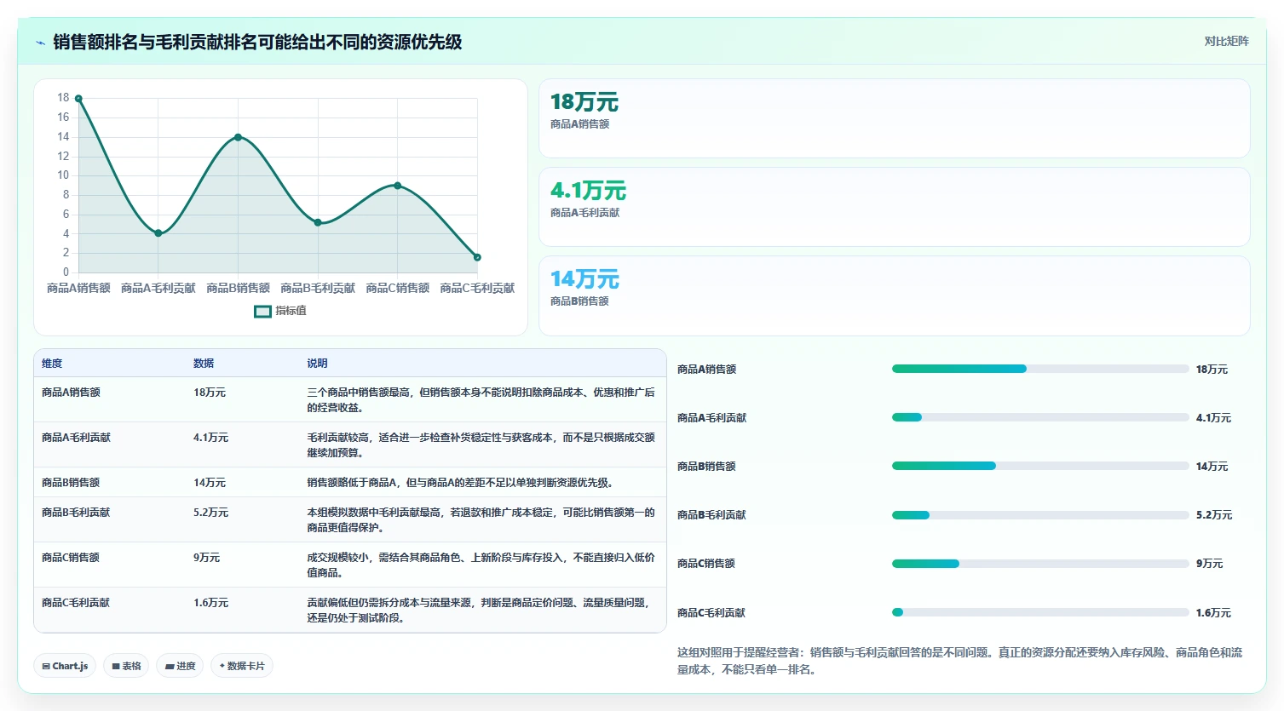The width and height of the screenshot is (1284, 711).
Task: Click the 商品B毛利贡献 table row label
Action: tap(76, 513)
